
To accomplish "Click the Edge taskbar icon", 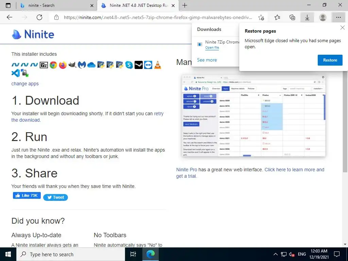I will (x=151, y=254).
